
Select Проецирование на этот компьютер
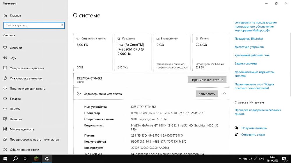(x=34, y=140)
